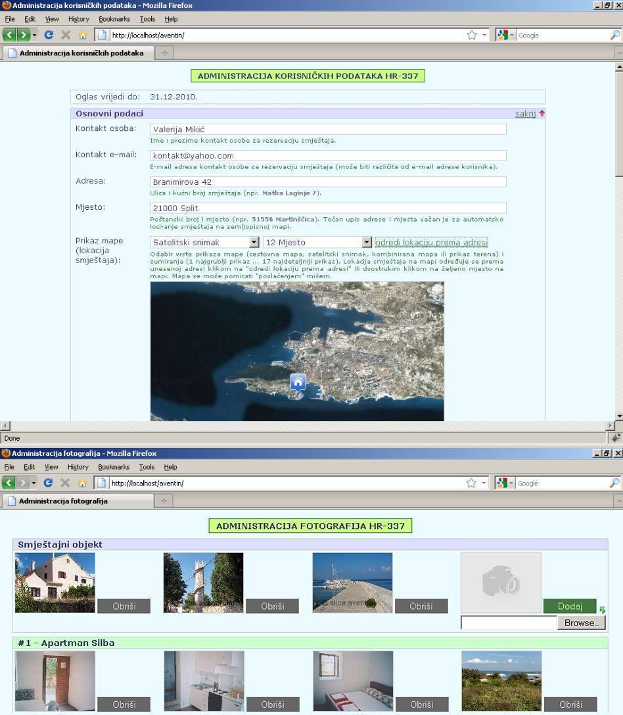Click the odredi lokaciju prema adresi link
This screenshot has height=715, width=623.
pos(431,243)
